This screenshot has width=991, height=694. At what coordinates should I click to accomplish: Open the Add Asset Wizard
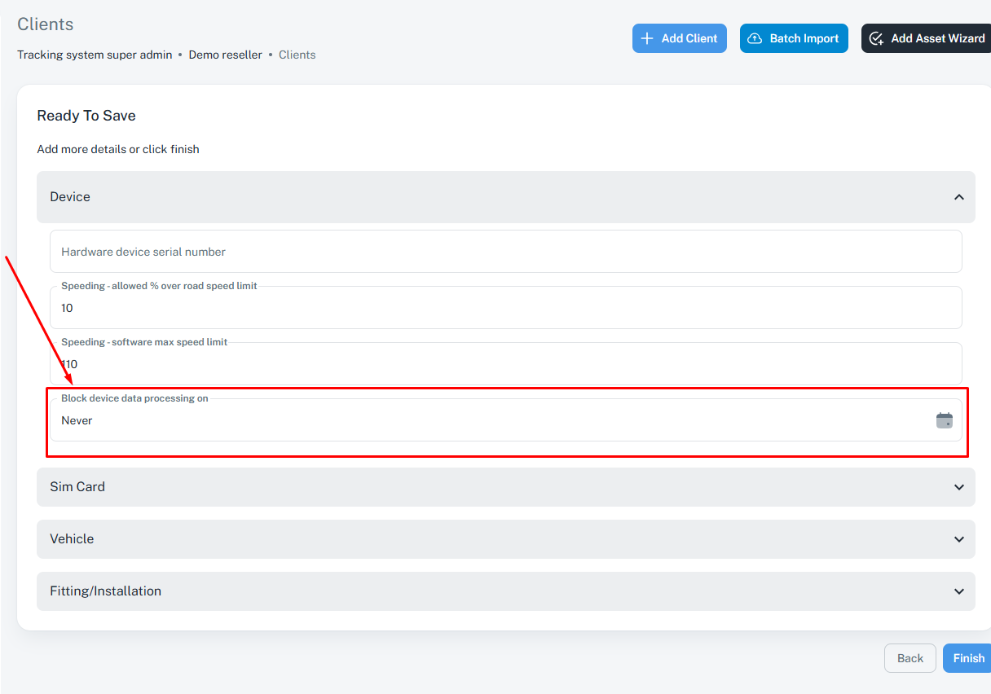927,38
